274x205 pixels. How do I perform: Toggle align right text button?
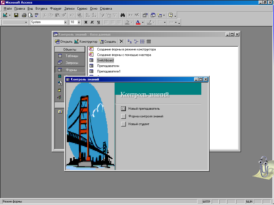pyautogui.click(x=119, y=22)
